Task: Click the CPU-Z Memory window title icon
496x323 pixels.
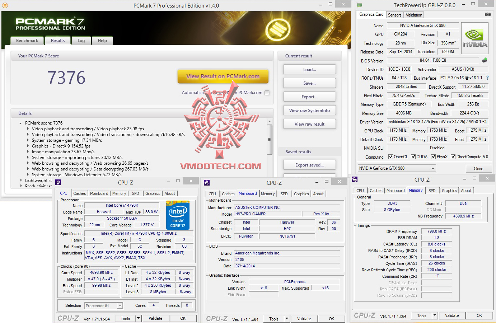Action: coord(355,179)
